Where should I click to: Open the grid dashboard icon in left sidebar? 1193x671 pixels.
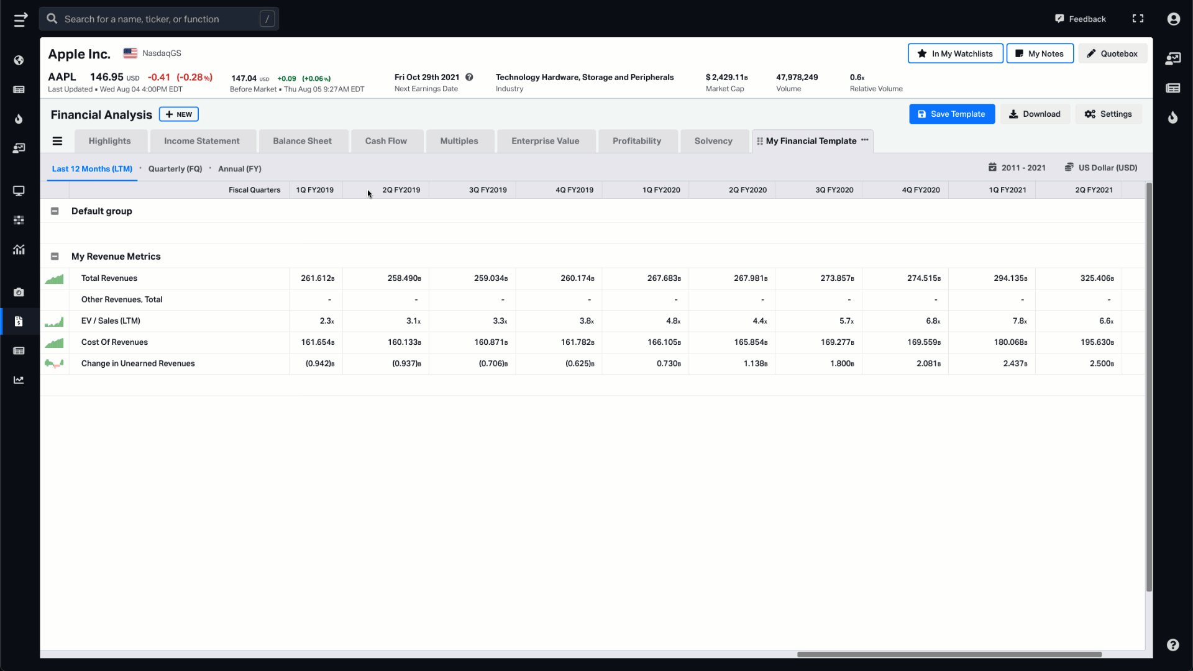[19, 220]
